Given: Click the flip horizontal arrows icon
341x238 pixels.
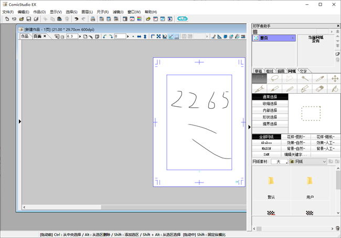Looking at the screenshot, I should click(x=138, y=37).
